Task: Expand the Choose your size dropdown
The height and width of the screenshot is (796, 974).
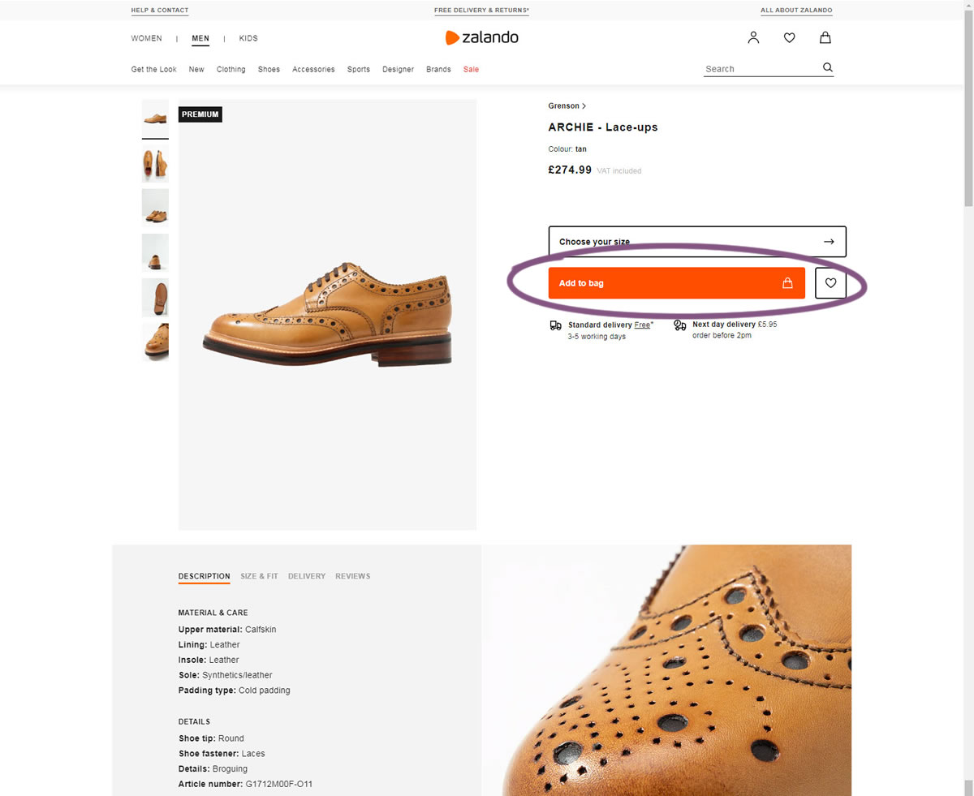Action: click(x=696, y=242)
